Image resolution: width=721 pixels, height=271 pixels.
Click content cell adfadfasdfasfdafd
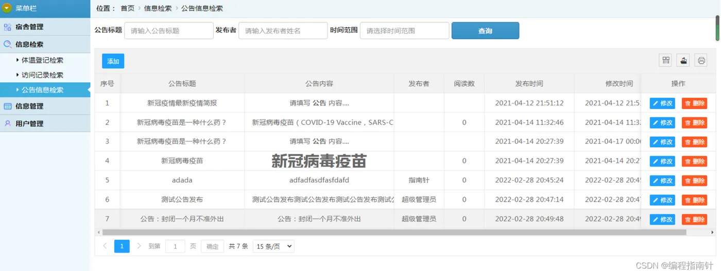[319, 180]
